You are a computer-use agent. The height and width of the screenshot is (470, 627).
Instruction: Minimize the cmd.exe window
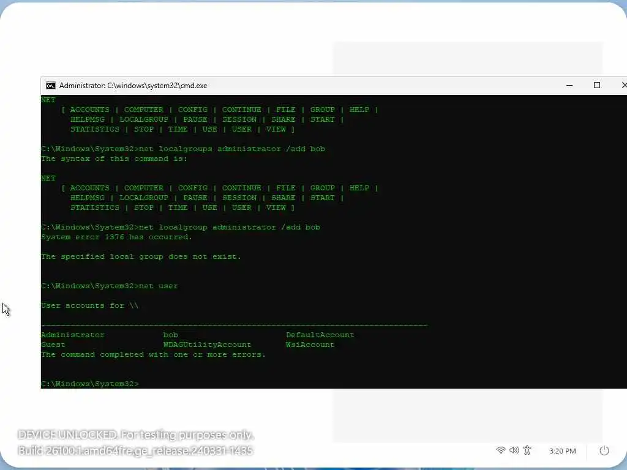(x=569, y=85)
